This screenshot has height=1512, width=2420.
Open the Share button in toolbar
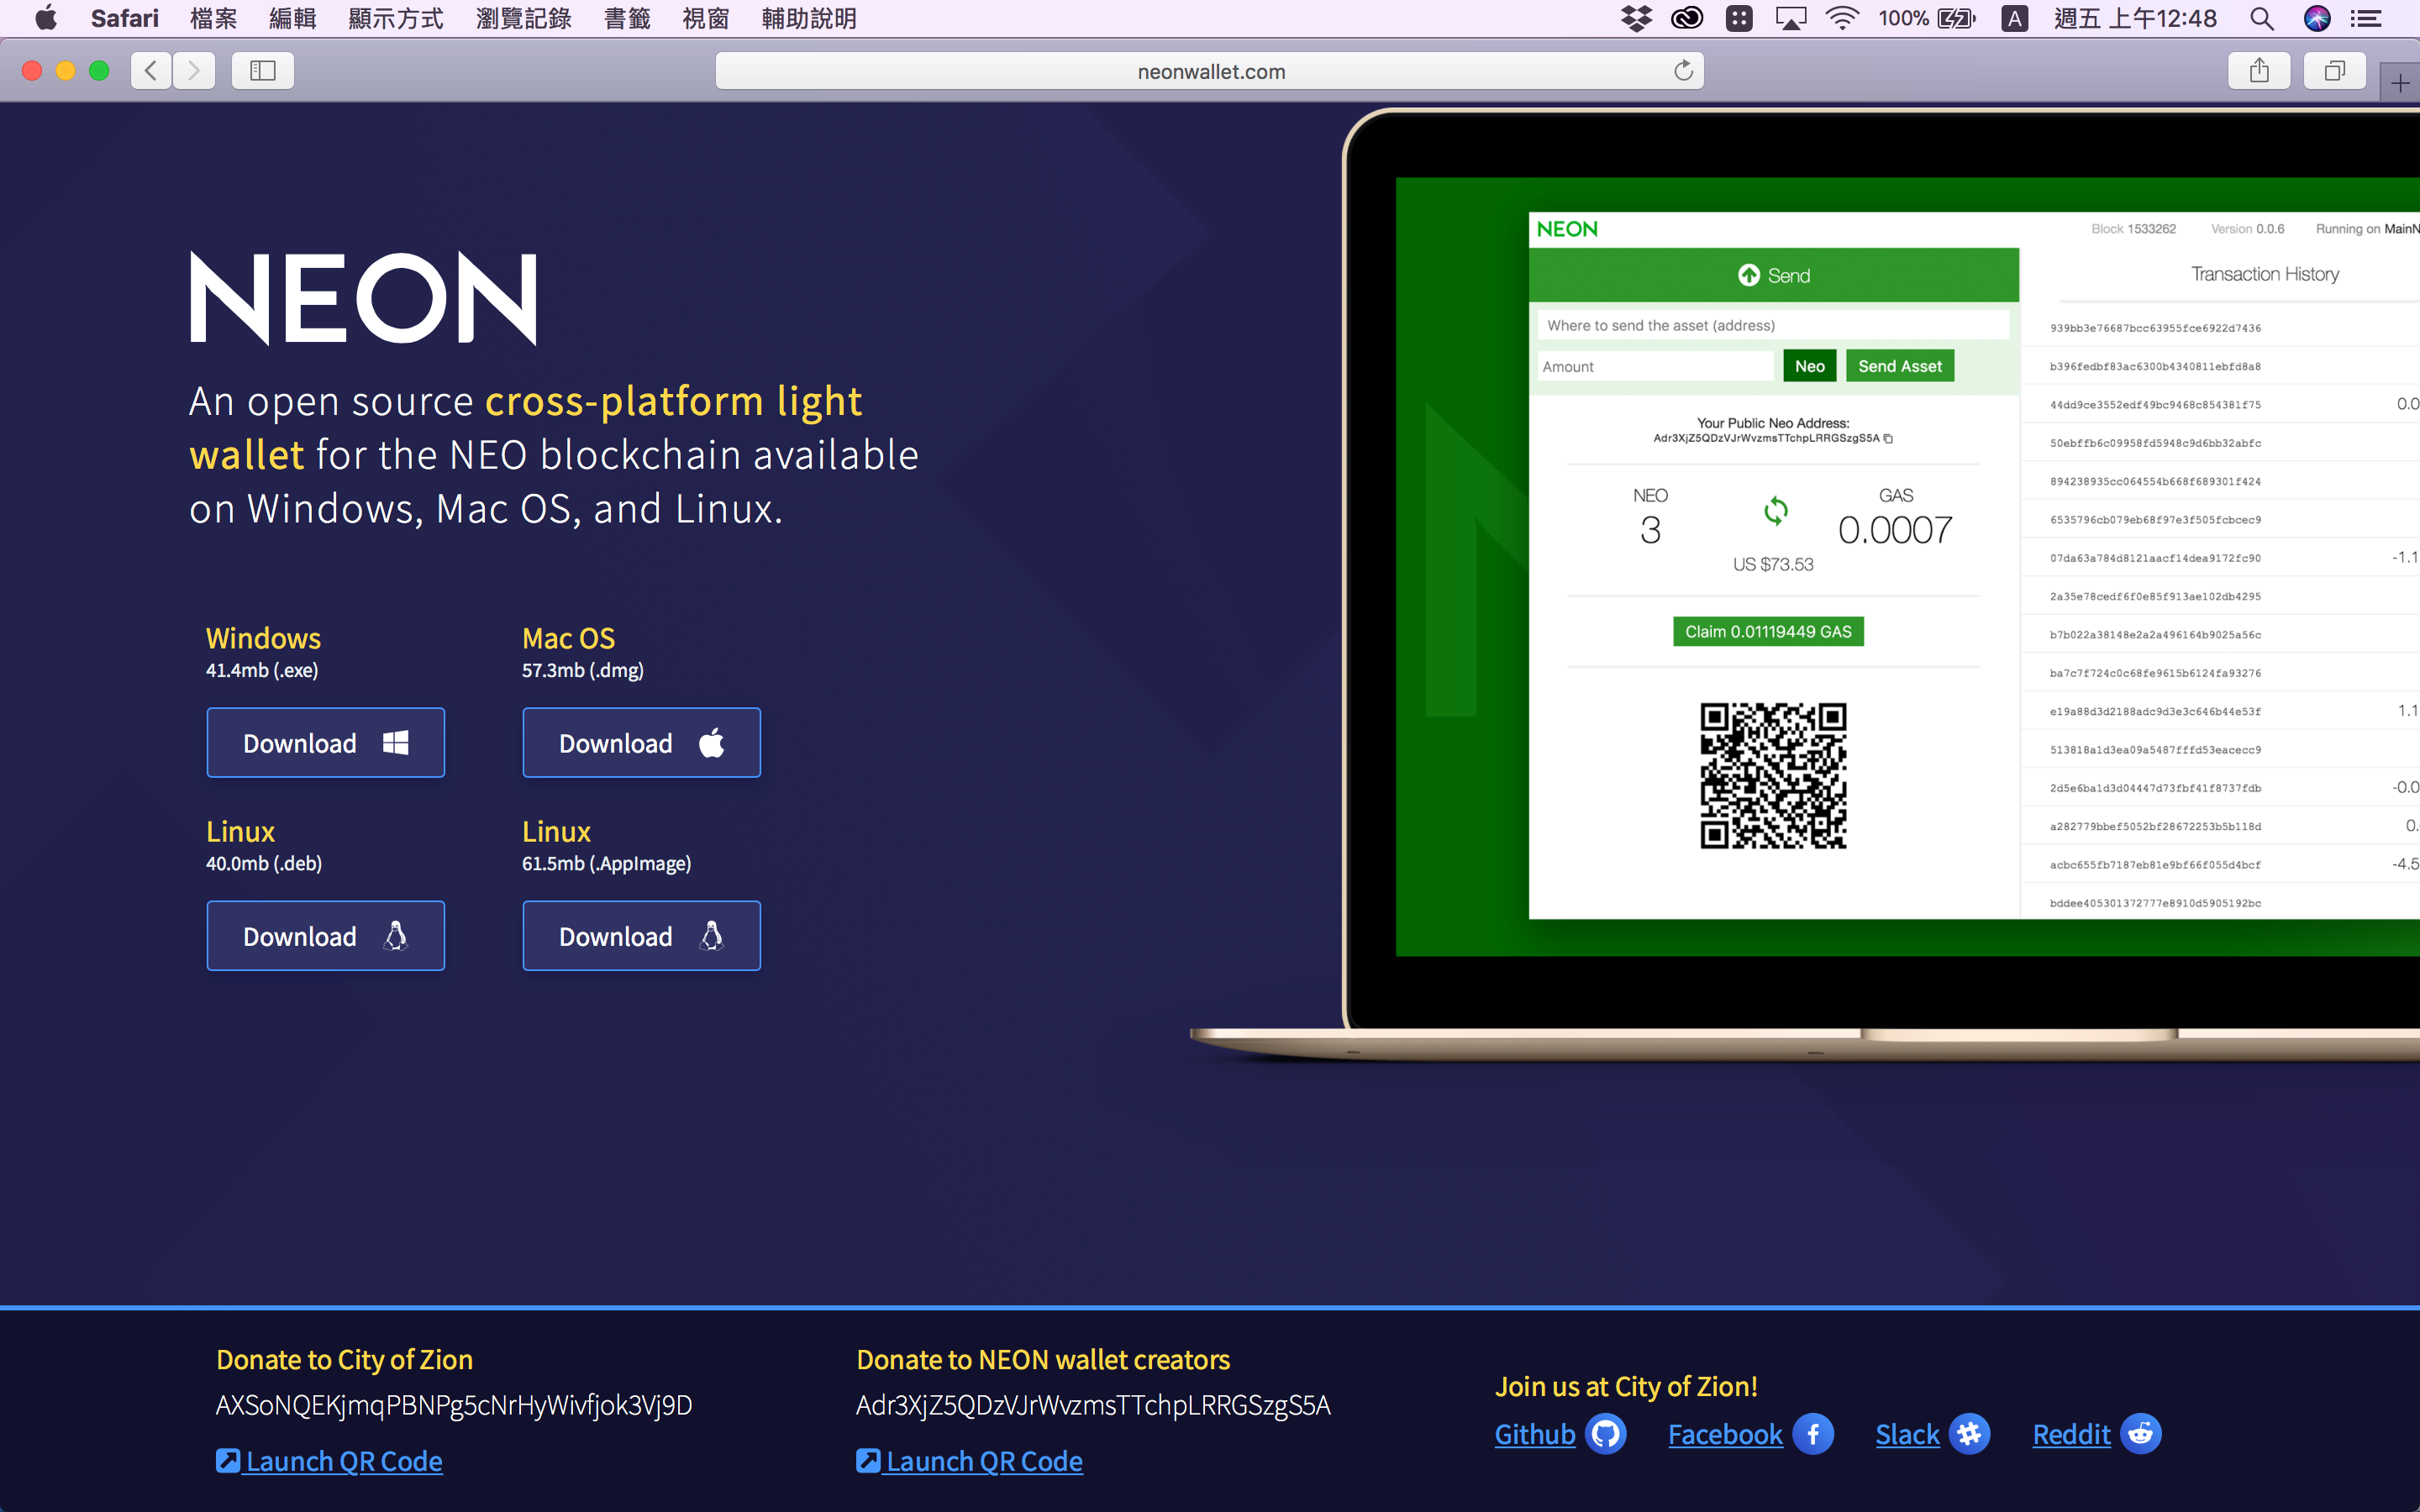pyautogui.click(x=2259, y=71)
